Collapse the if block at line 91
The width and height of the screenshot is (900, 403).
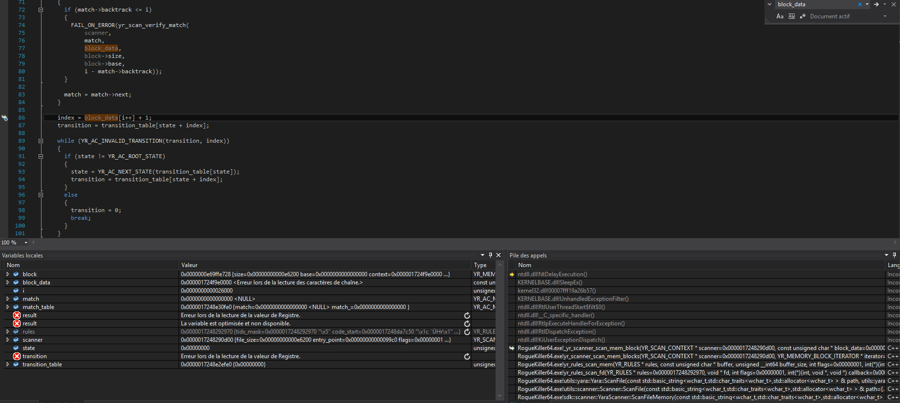[41, 156]
